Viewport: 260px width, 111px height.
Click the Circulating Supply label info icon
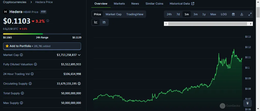coord(30,84)
